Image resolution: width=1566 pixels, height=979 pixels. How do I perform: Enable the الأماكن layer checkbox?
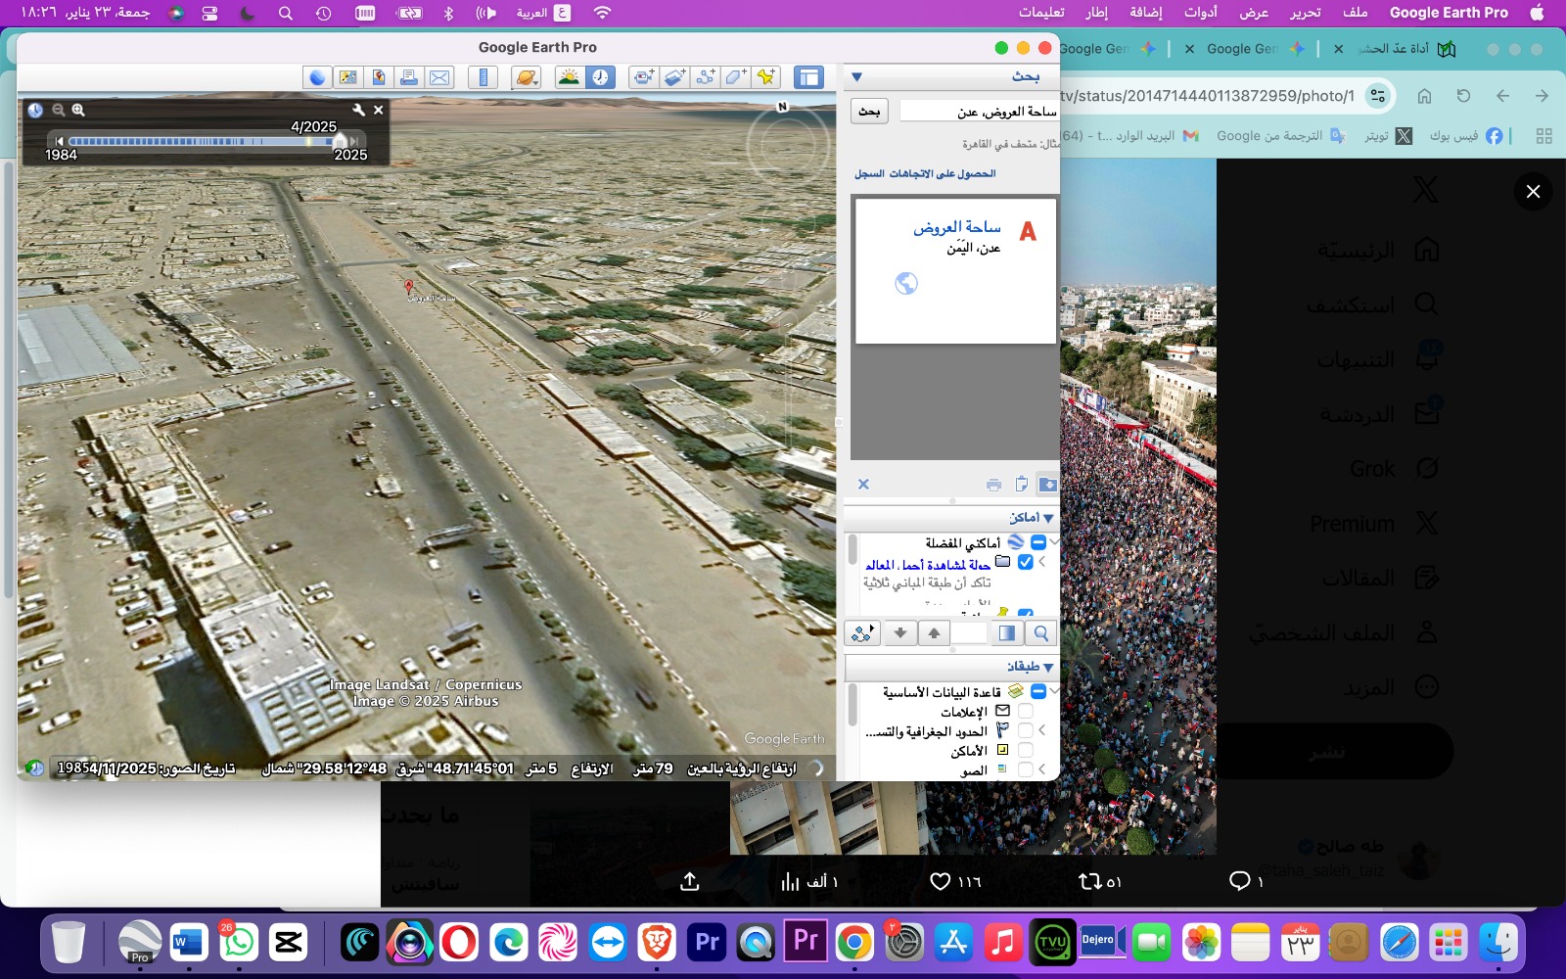pyautogui.click(x=1026, y=751)
